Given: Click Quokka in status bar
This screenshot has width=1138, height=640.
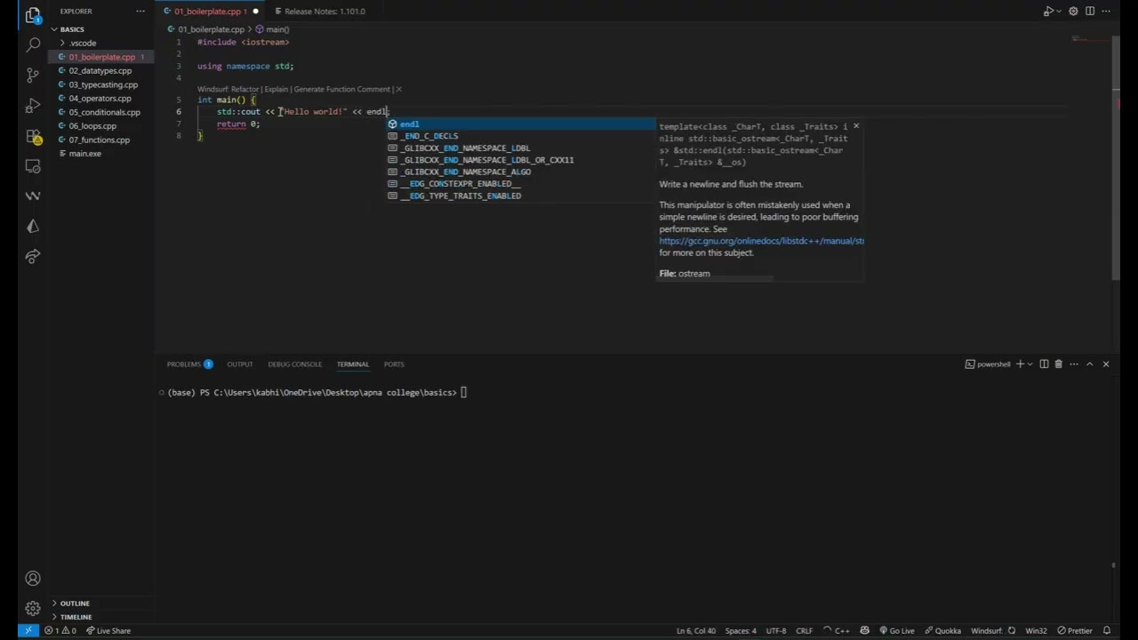Looking at the screenshot, I should [x=942, y=630].
